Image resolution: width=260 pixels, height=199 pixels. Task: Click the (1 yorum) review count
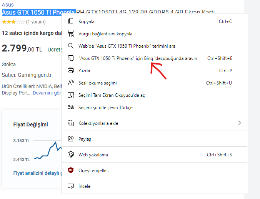(x=36, y=22)
